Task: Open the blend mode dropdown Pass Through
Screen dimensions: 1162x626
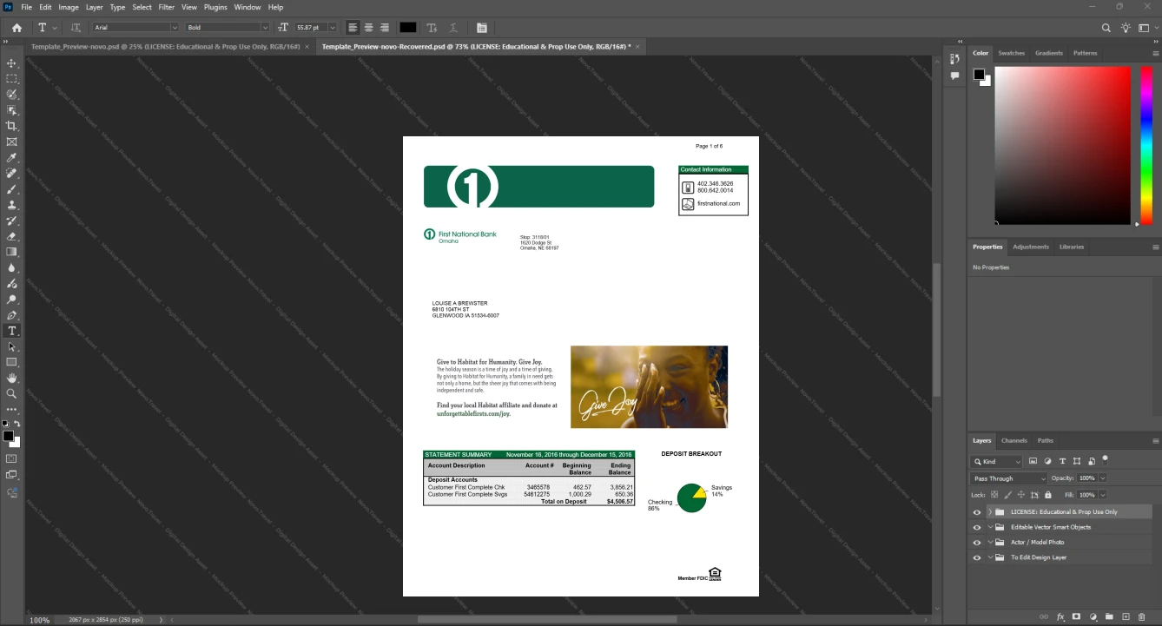Action: (x=1009, y=478)
